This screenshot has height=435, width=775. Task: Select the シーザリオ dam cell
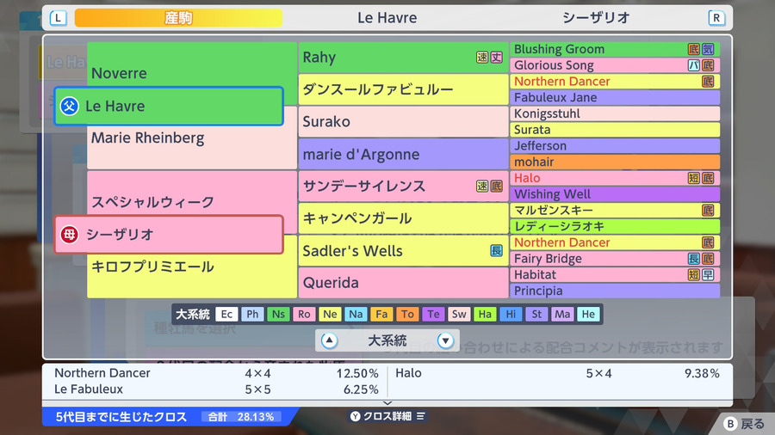169,235
